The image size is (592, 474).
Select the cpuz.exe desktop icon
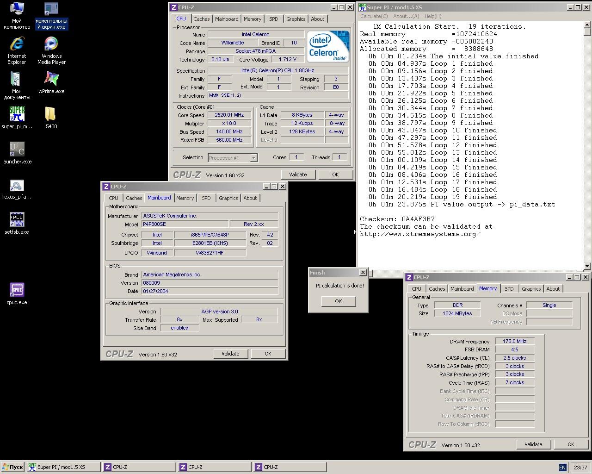coord(17,294)
